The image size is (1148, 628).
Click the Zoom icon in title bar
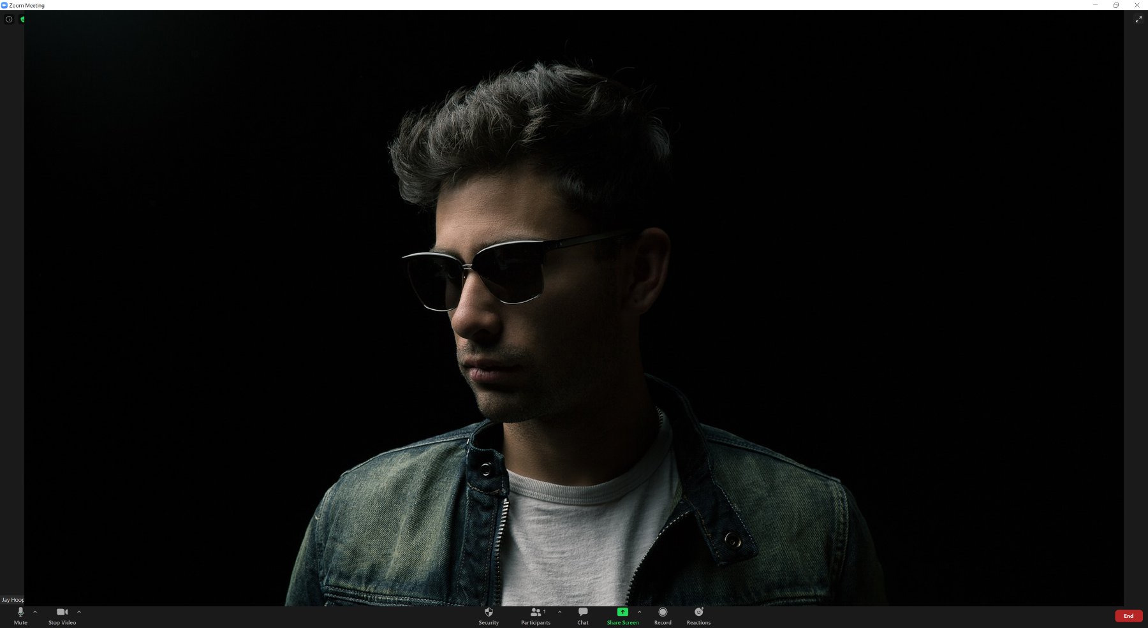(4, 5)
